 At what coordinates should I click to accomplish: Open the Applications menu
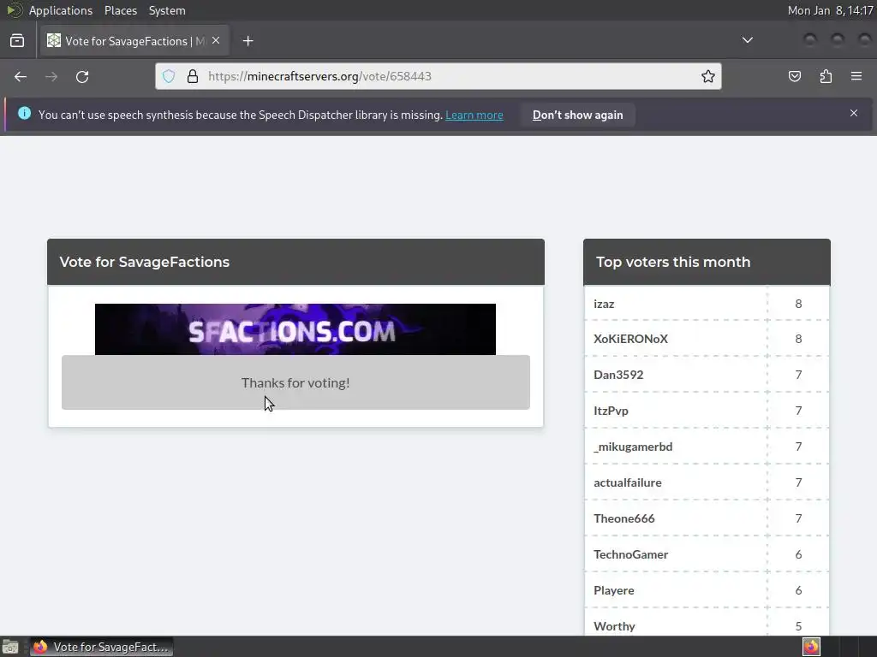coord(61,10)
